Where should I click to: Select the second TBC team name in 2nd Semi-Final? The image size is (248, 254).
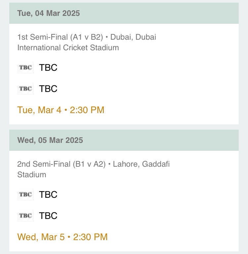pyautogui.click(x=48, y=216)
